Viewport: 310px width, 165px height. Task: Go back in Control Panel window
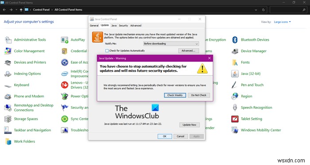coord(4,10)
